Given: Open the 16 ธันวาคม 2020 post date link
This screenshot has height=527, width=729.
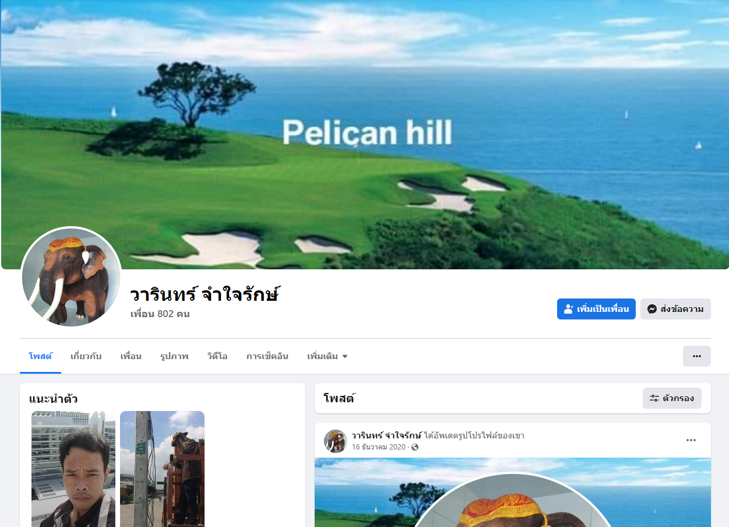Looking at the screenshot, I should tap(379, 447).
